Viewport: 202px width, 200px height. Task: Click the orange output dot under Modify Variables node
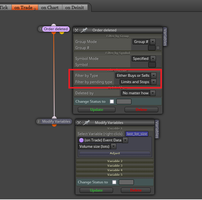[x=54, y=125]
